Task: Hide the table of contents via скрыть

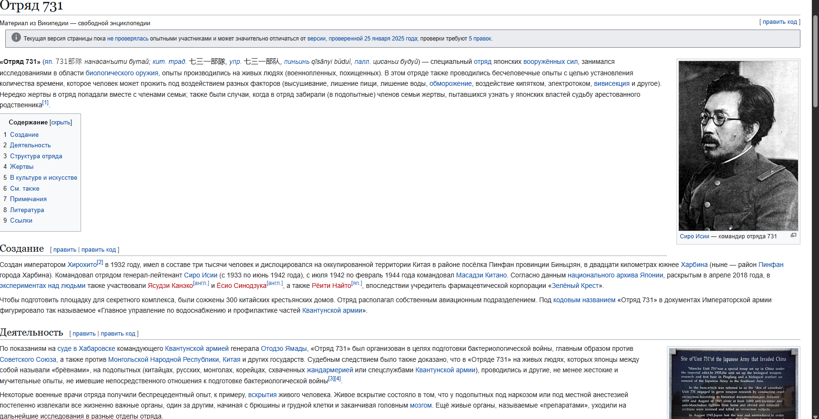Action: [61, 123]
